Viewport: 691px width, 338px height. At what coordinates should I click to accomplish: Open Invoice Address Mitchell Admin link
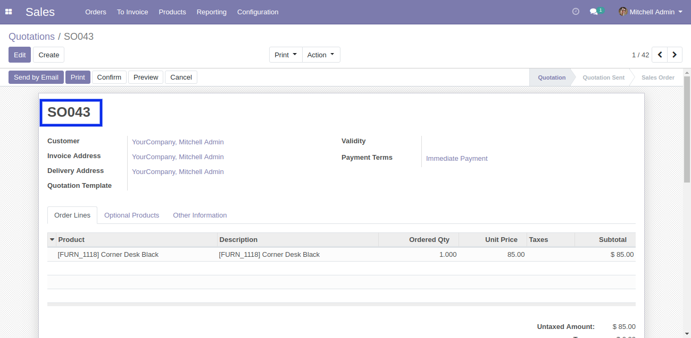(x=178, y=157)
